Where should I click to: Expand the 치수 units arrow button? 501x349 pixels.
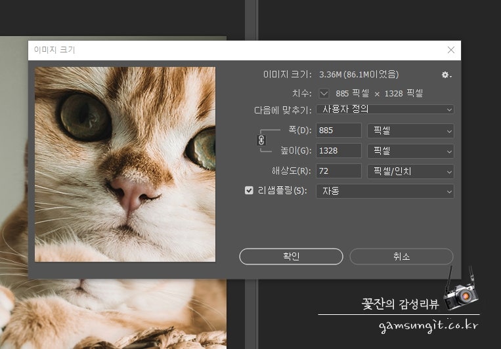(x=324, y=94)
